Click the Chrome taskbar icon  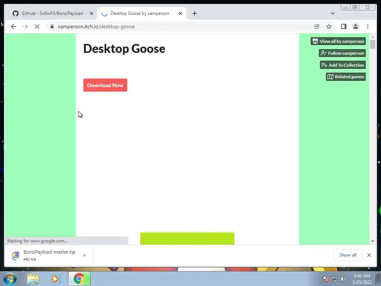(x=79, y=279)
